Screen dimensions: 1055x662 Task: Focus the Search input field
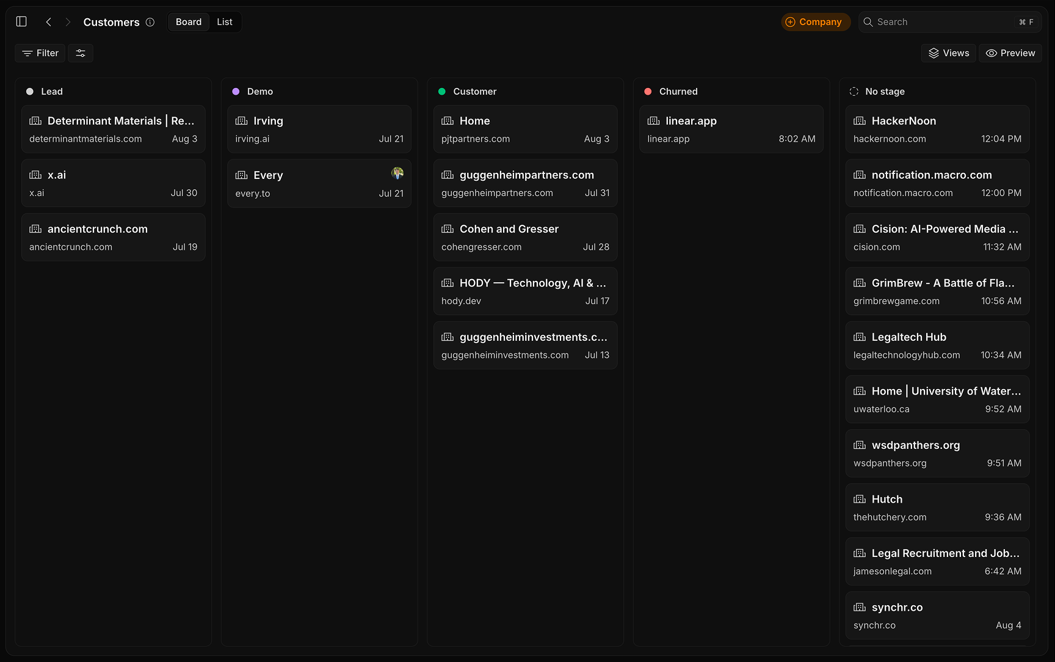949,22
